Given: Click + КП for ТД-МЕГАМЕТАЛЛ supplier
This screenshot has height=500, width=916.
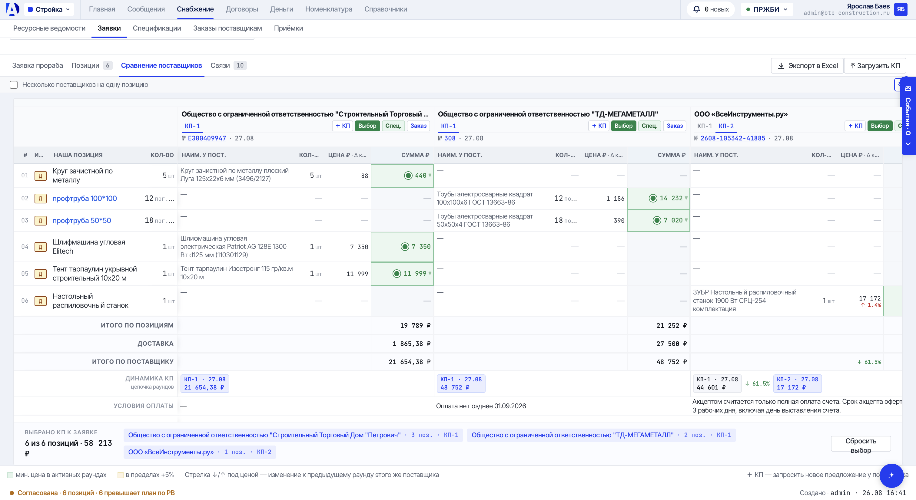Looking at the screenshot, I should click(599, 126).
